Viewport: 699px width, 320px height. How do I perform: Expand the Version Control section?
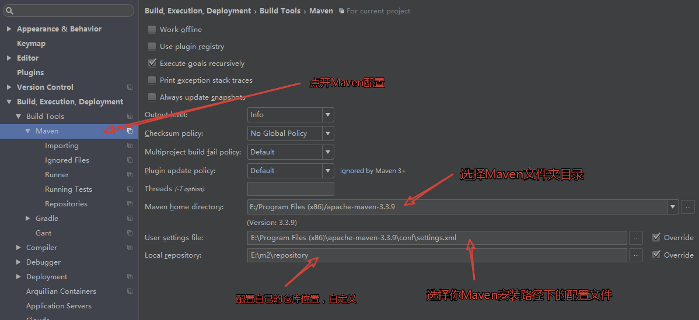tap(9, 87)
